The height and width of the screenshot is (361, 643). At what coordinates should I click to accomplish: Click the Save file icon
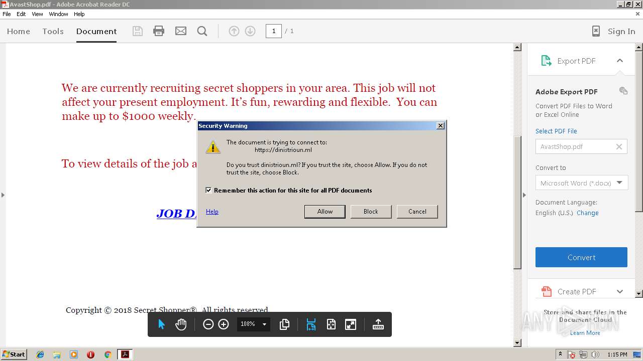pyautogui.click(x=137, y=31)
